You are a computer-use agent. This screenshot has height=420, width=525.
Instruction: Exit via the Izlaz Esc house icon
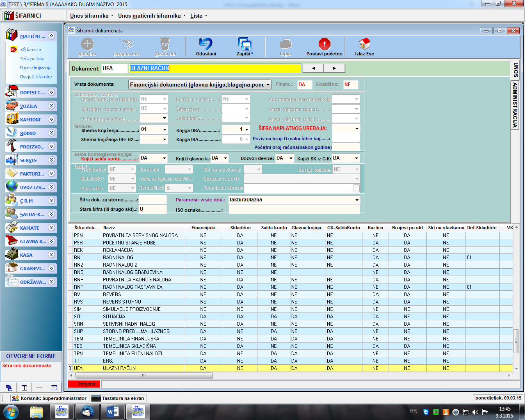pos(364,44)
